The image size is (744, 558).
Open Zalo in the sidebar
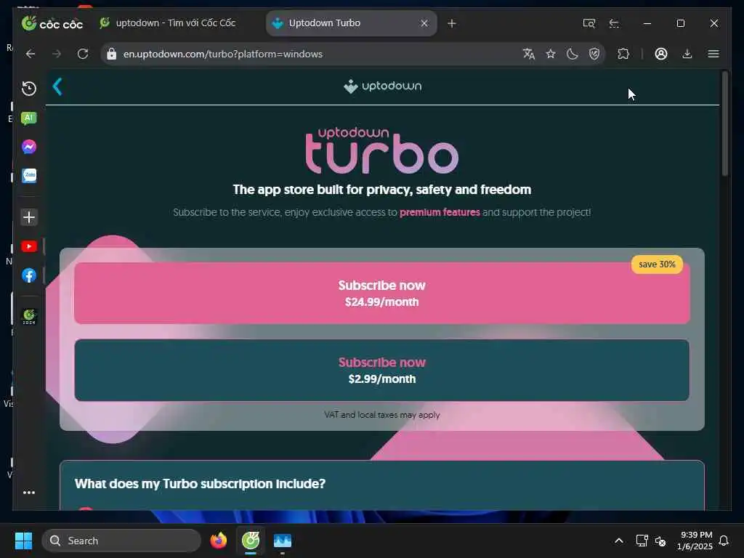pyautogui.click(x=29, y=176)
